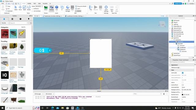Click the HD Admin thumbnail
Viewport: 196px width, 110px height.
(5, 75)
